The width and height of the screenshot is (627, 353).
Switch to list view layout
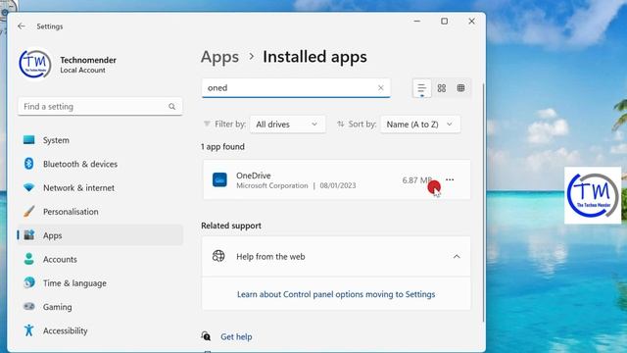pos(422,88)
